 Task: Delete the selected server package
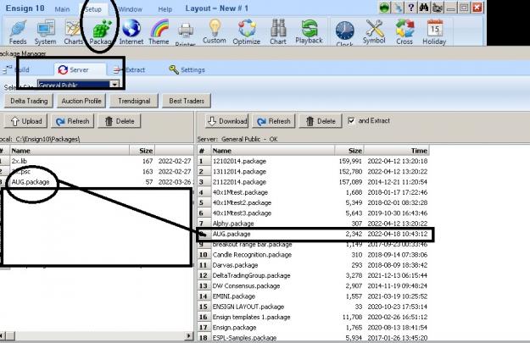(321, 121)
